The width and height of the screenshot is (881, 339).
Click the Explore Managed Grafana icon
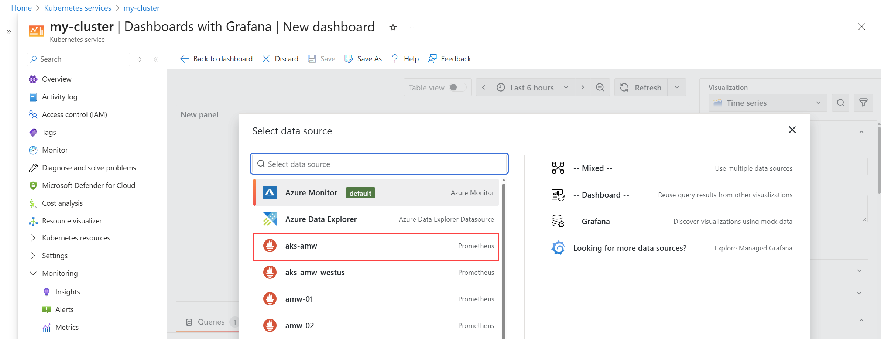tap(558, 248)
